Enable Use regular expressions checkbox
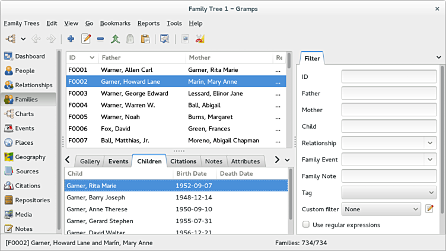The width and height of the screenshot is (446, 251). pyautogui.click(x=306, y=225)
